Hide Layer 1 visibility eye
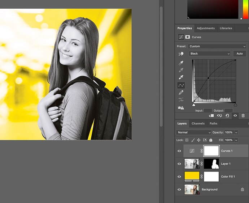 tap(179, 164)
